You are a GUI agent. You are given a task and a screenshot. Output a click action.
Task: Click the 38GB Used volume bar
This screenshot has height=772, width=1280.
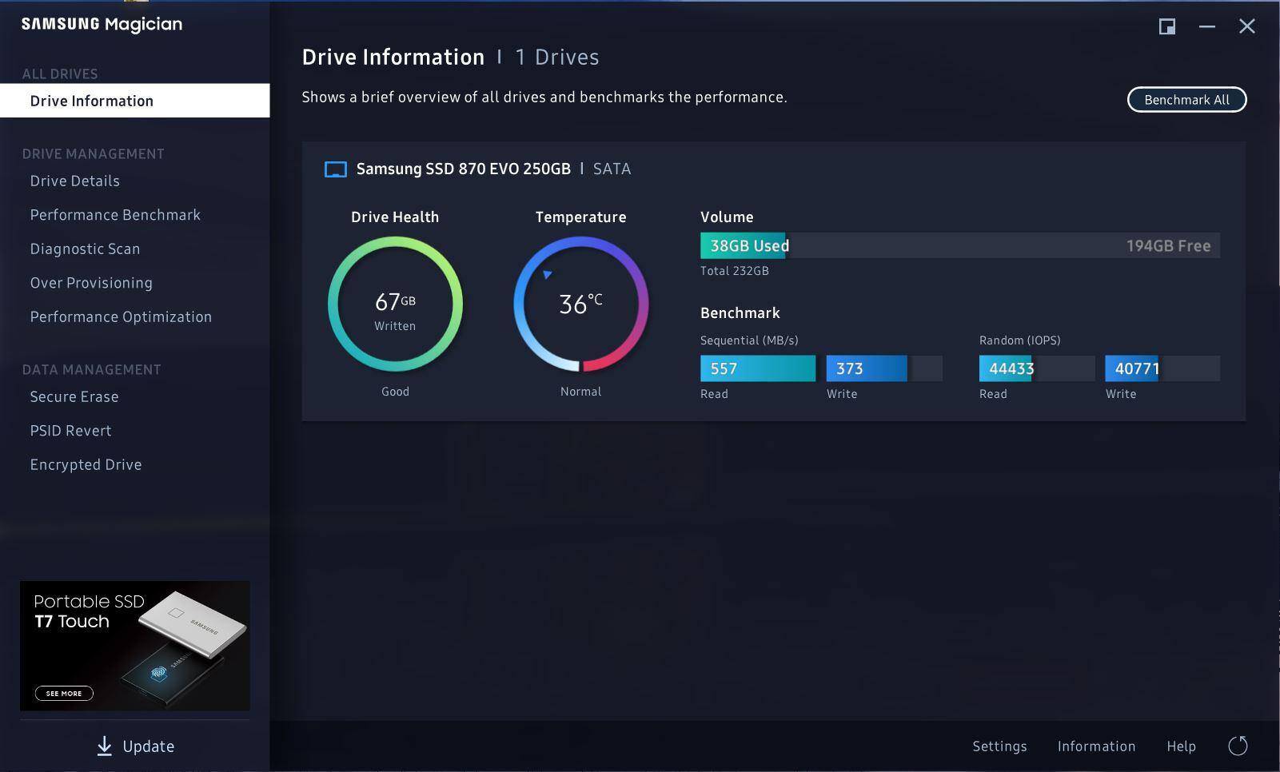pos(744,246)
